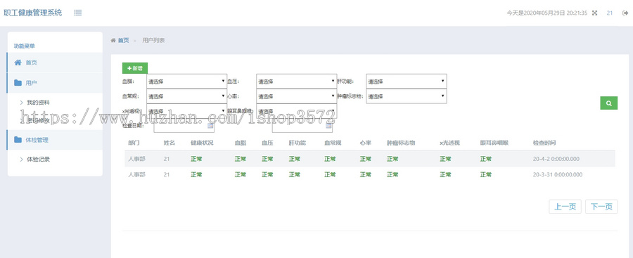633x258 pixels.
Task: Click the 首页 breadcrumb link
Action: (124, 40)
